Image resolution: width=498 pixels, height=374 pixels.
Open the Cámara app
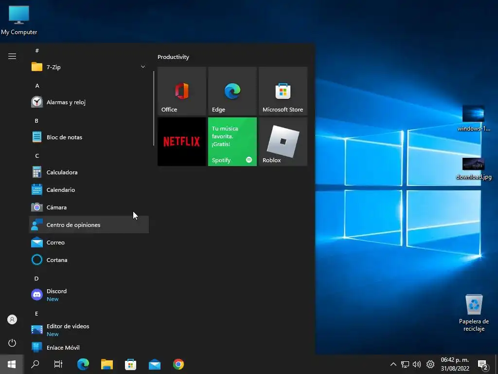[89, 207]
